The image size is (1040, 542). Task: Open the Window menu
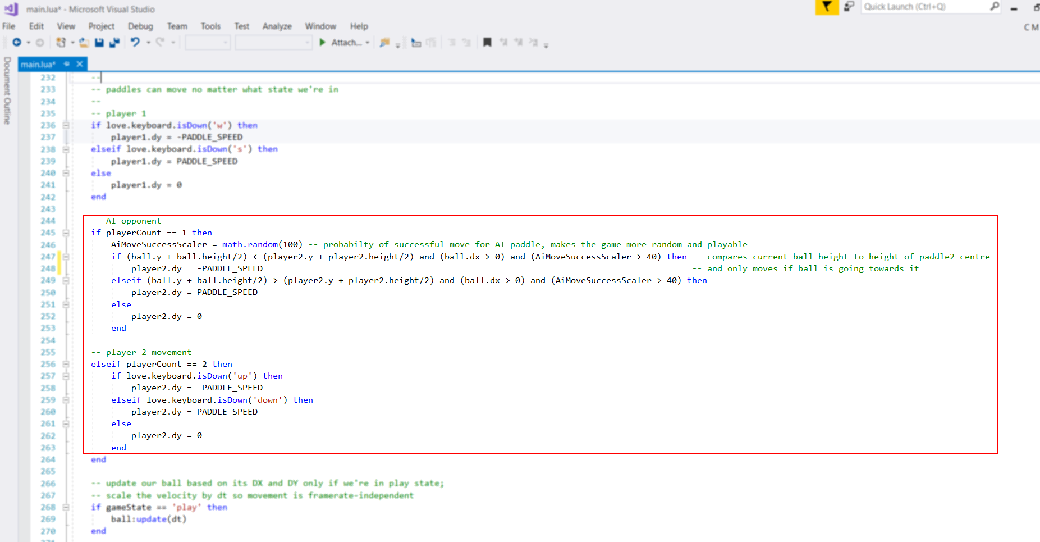[320, 26]
